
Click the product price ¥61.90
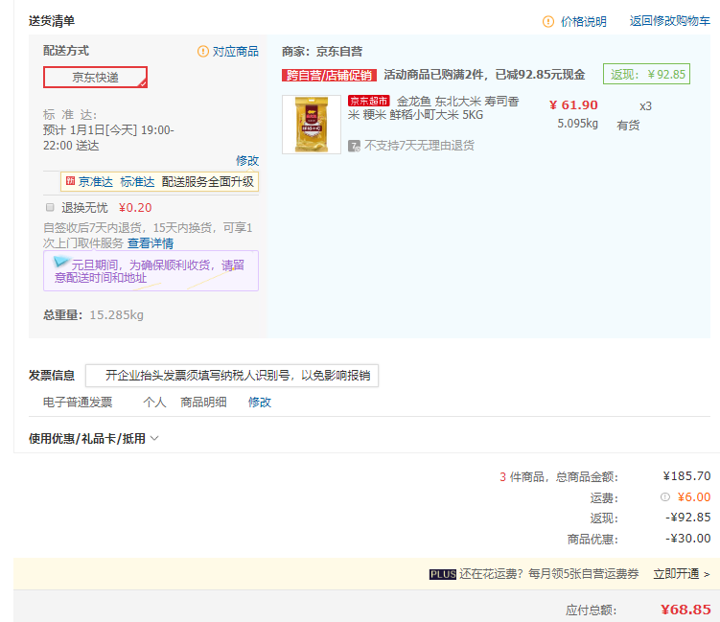[x=573, y=105]
